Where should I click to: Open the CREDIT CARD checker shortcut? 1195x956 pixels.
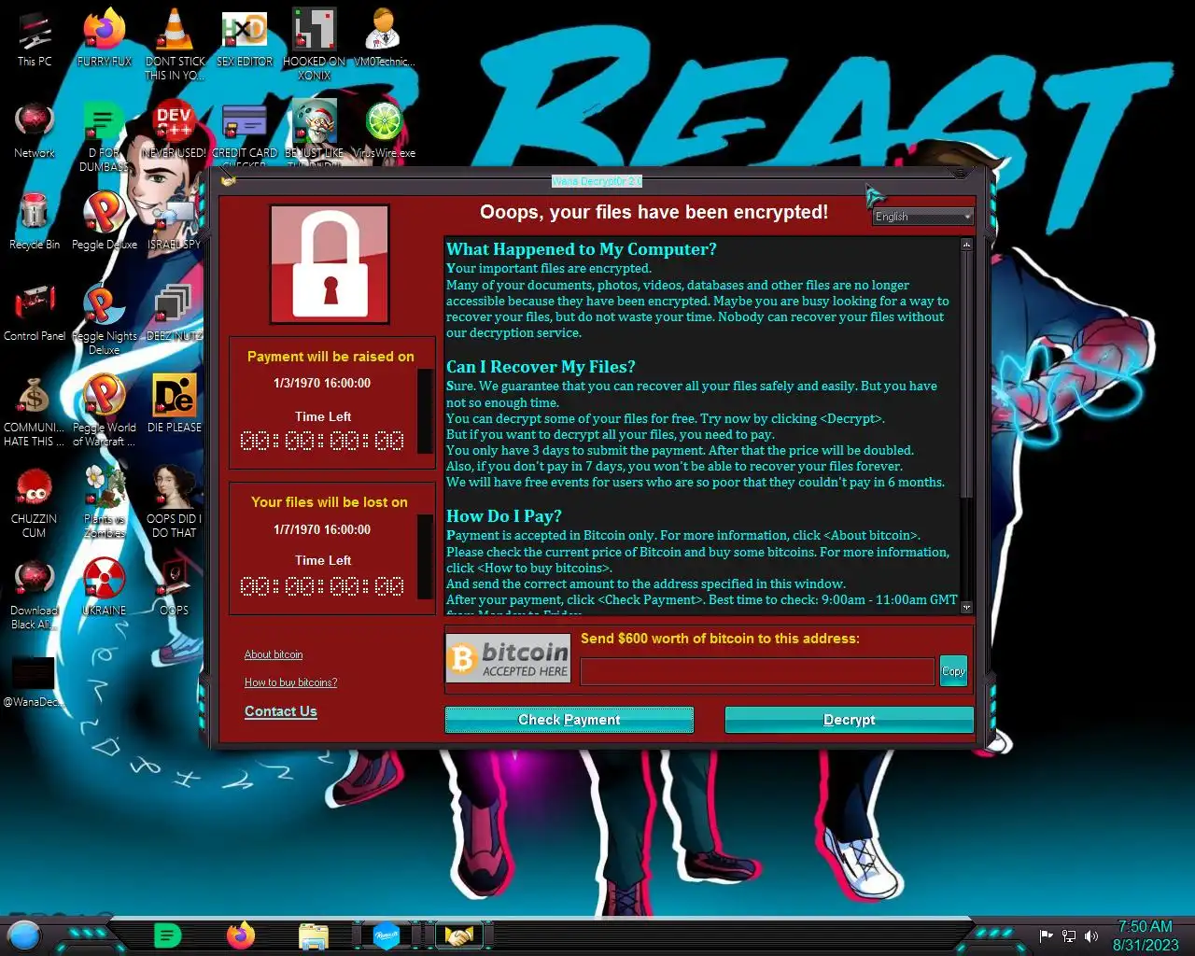(x=244, y=133)
